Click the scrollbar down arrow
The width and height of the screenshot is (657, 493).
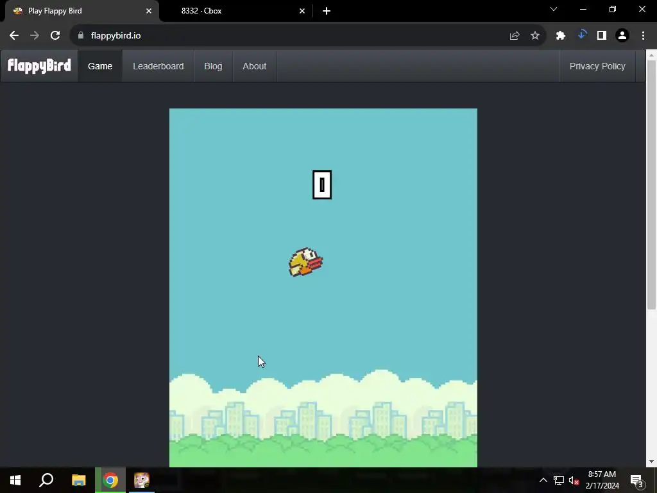[x=652, y=462]
